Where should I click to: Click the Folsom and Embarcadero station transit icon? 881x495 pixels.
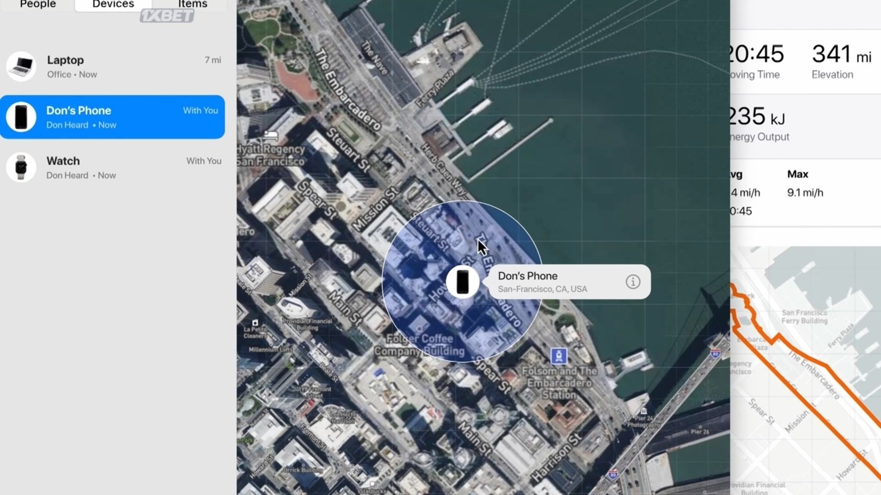559,355
